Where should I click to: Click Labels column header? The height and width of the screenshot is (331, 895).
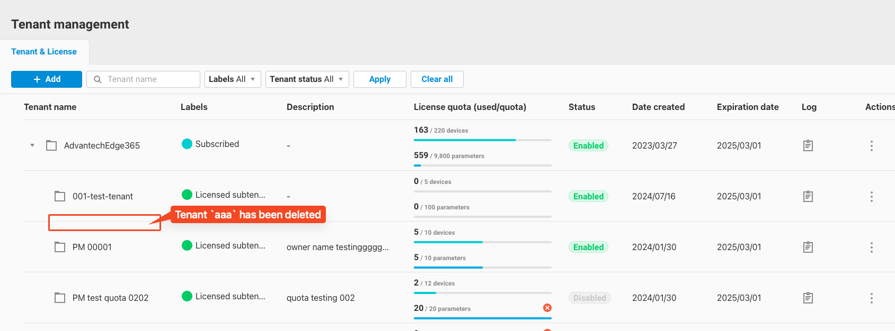point(194,107)
